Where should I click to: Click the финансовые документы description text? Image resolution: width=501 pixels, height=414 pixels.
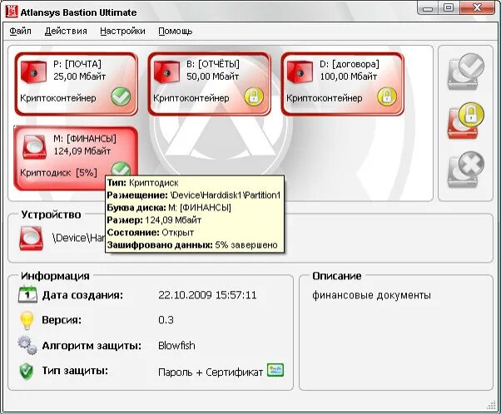[371, 295]
